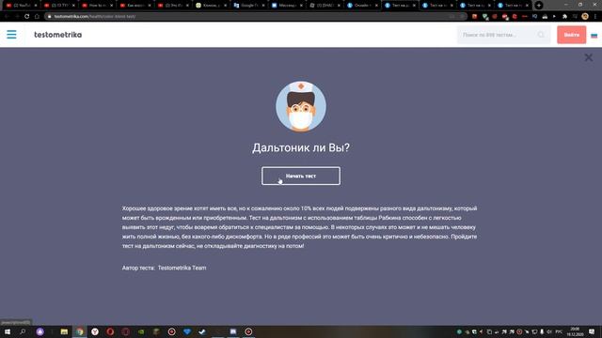Open the Russian flag language selector
This screenshot has height=338, width=602.
pos(594,36)
